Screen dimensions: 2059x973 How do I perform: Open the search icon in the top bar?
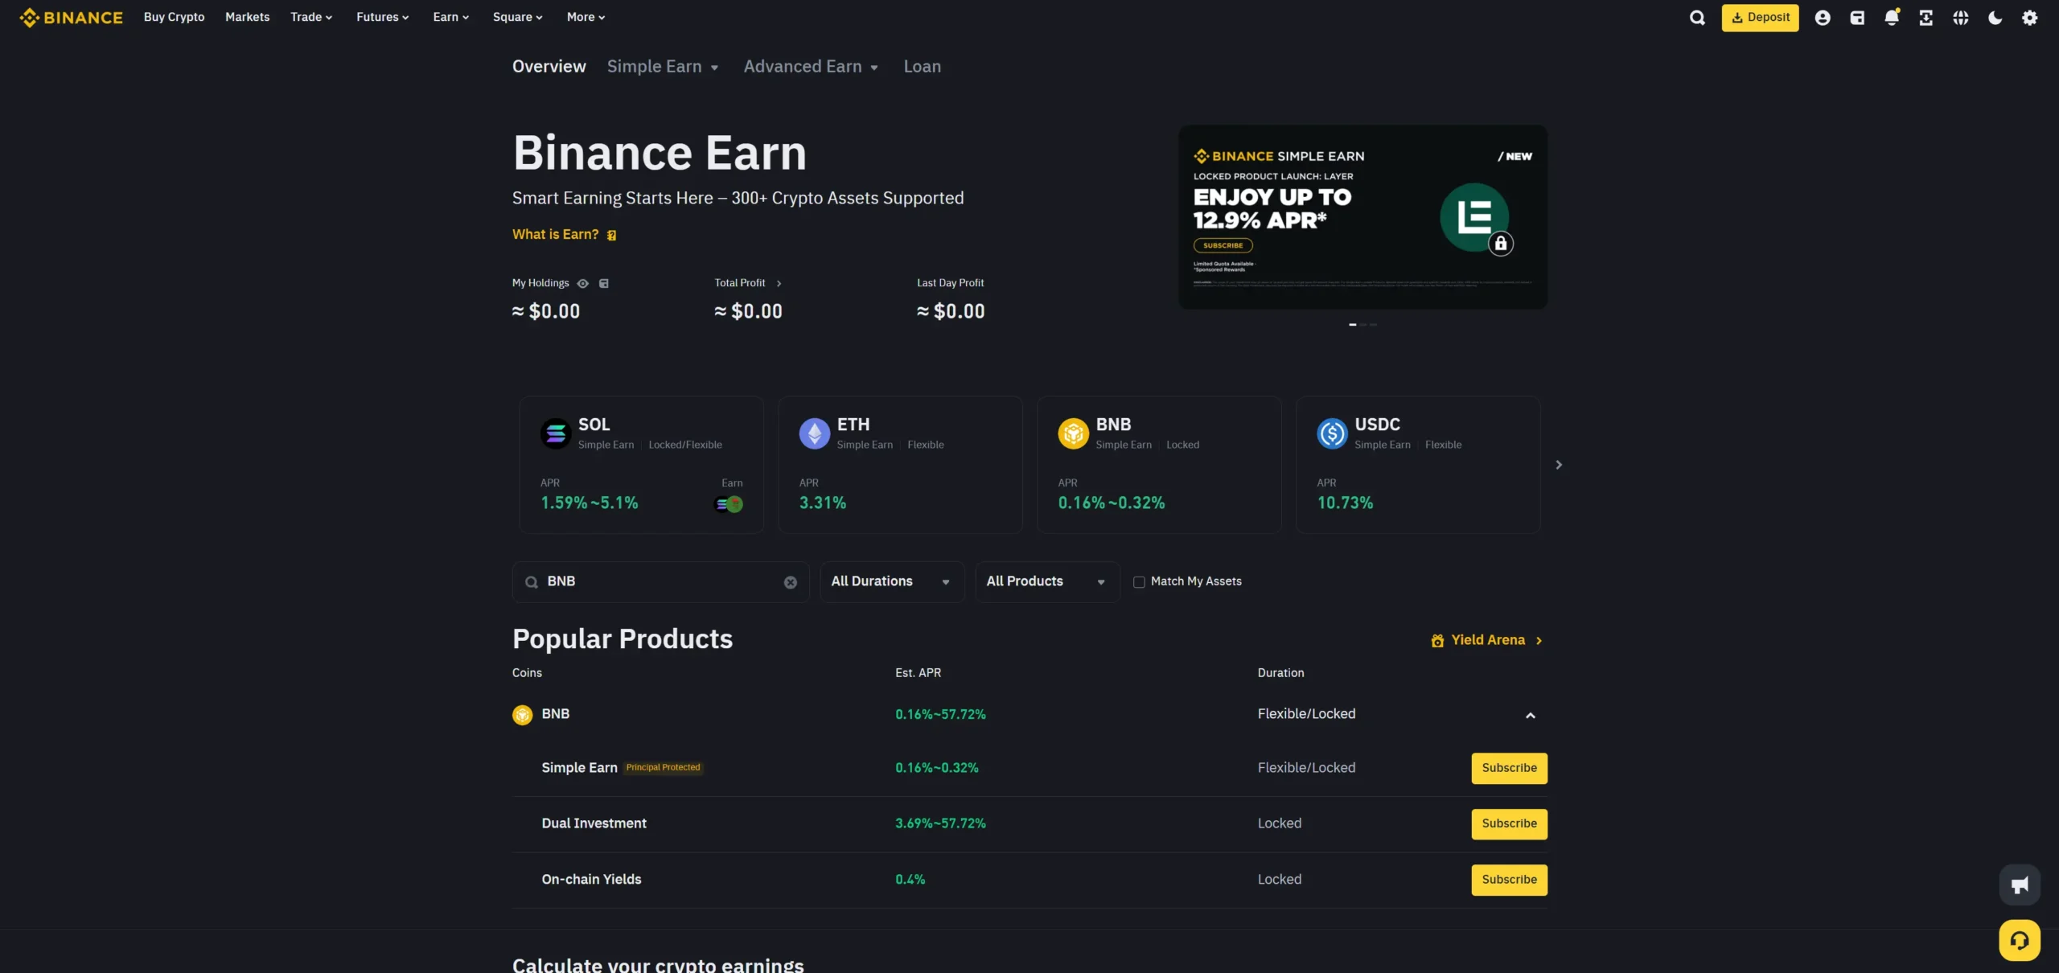pyautogui.click(x=1697, y=17)
